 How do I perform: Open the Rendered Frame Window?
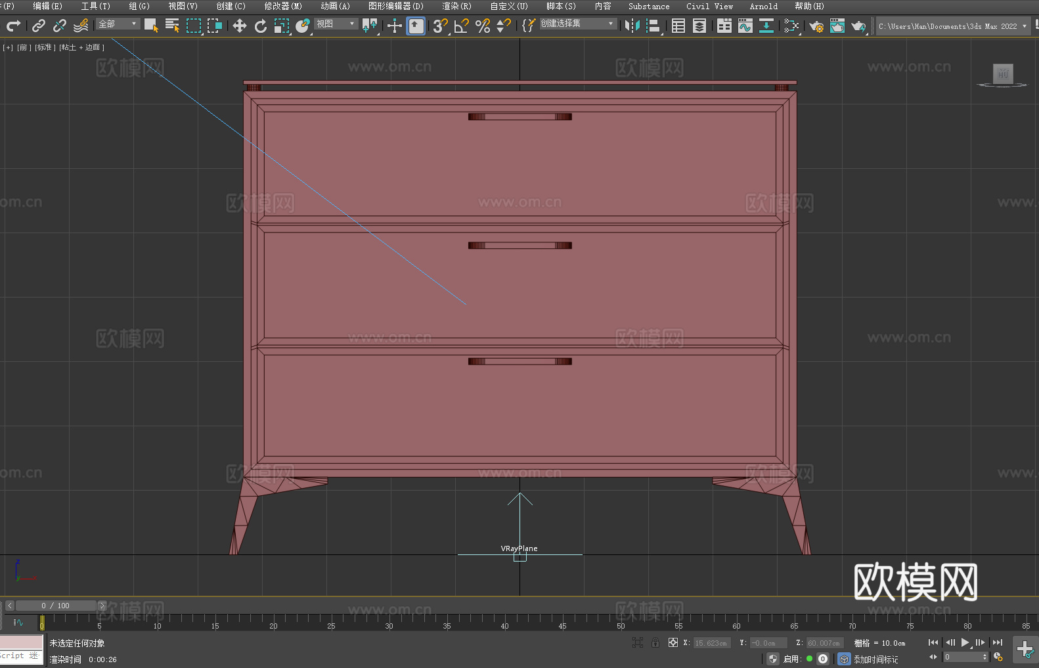click(x=837, y=26)
